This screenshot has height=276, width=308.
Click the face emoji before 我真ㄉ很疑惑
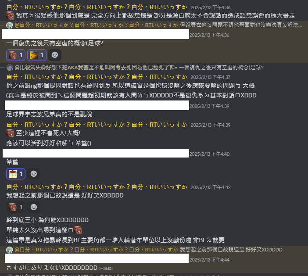pyautogui.click(x=10, y=15)
